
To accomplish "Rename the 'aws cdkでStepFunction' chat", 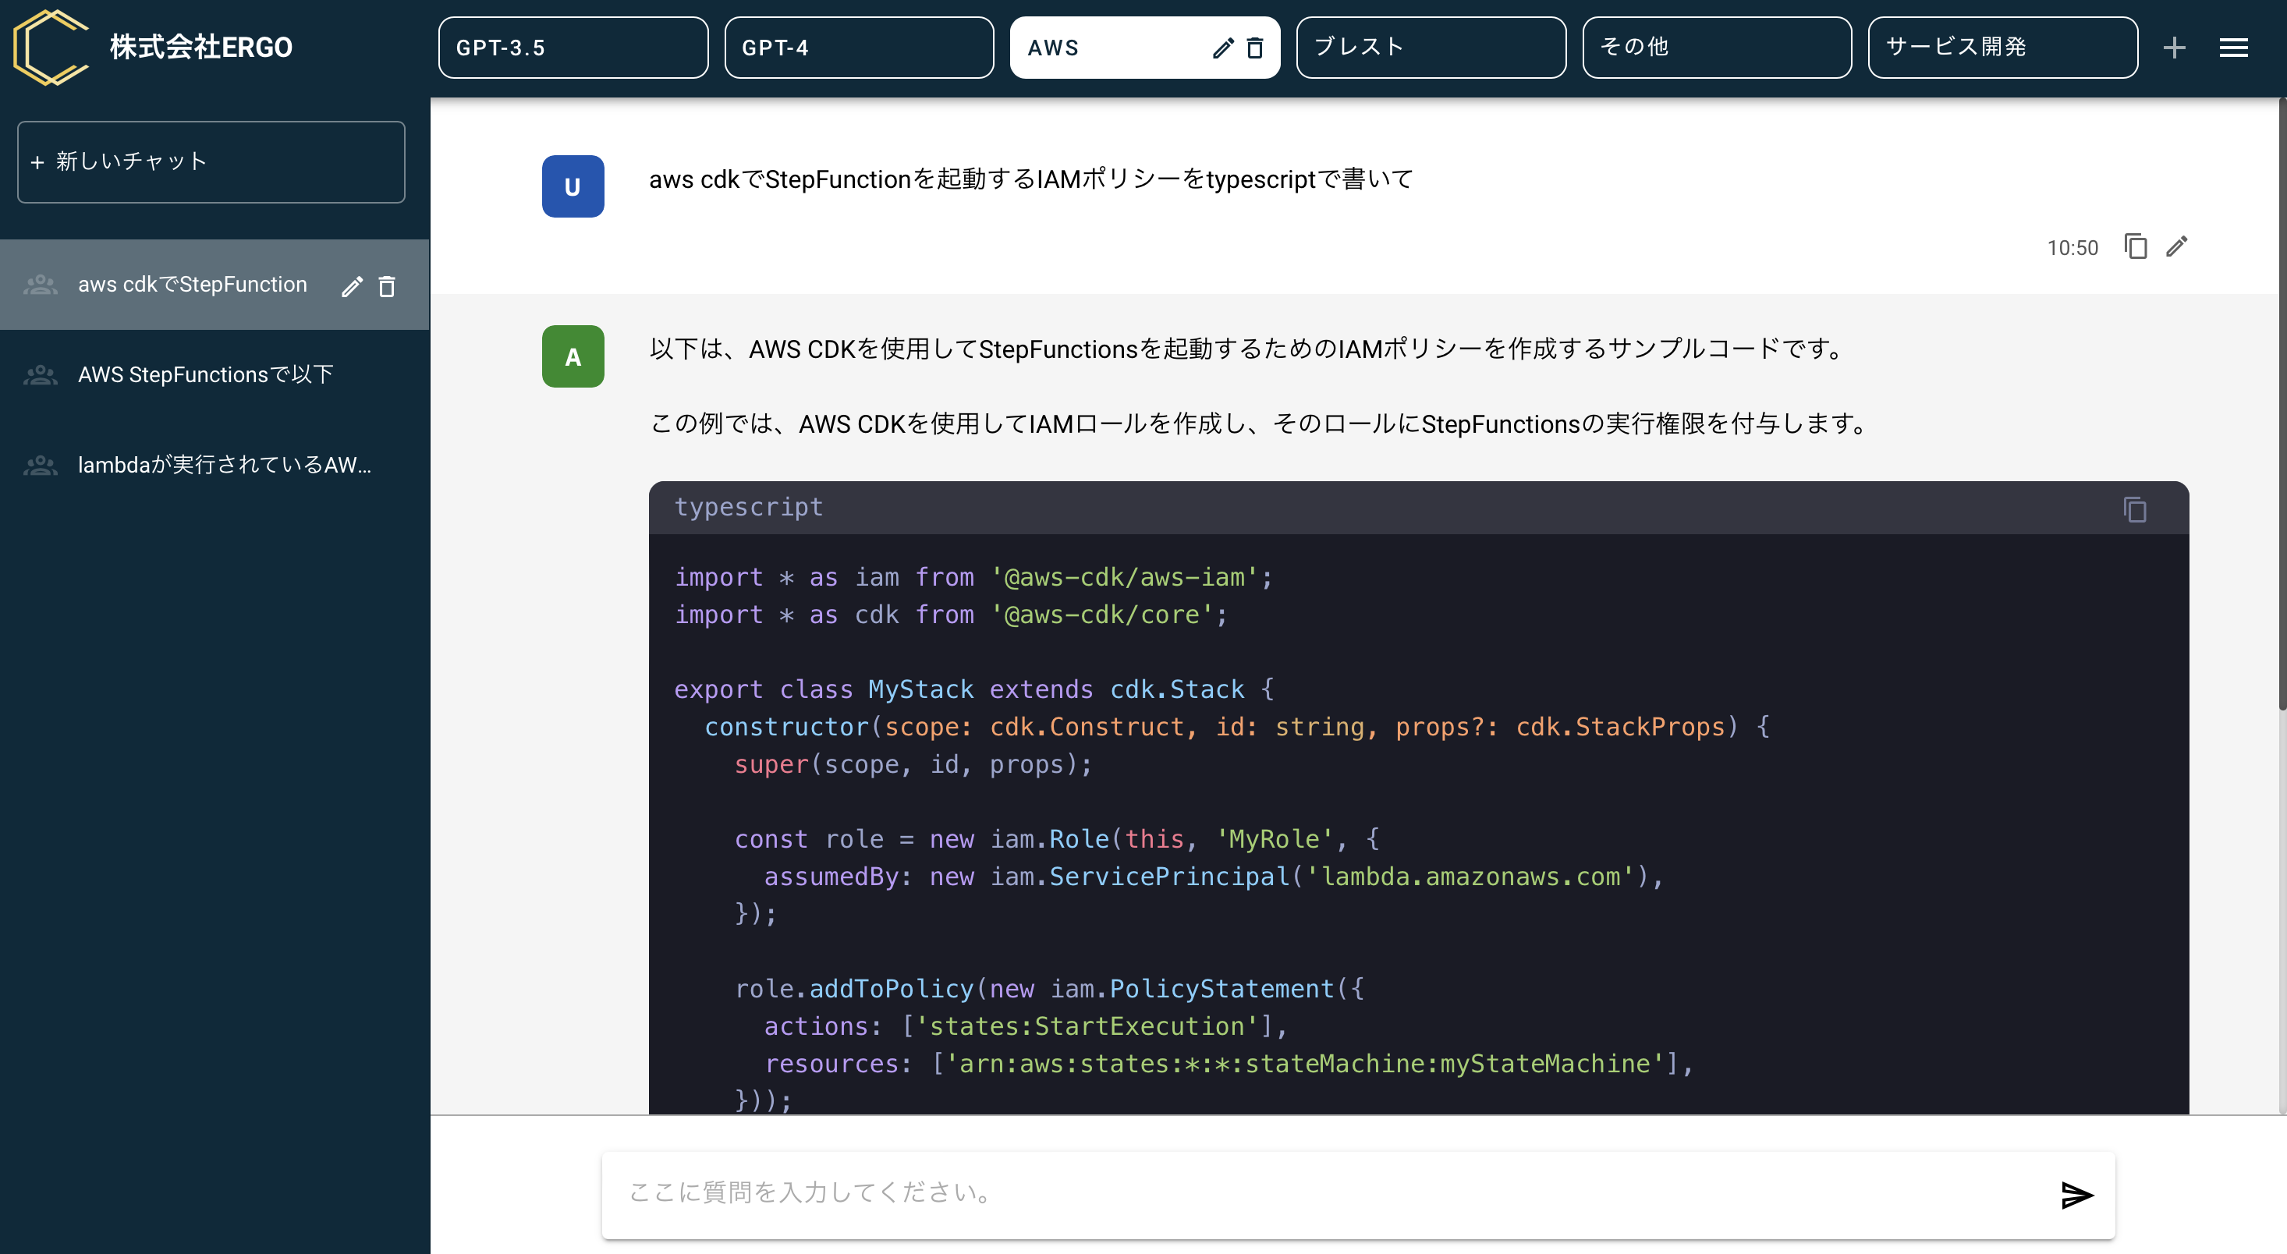I will pos(352,285).
